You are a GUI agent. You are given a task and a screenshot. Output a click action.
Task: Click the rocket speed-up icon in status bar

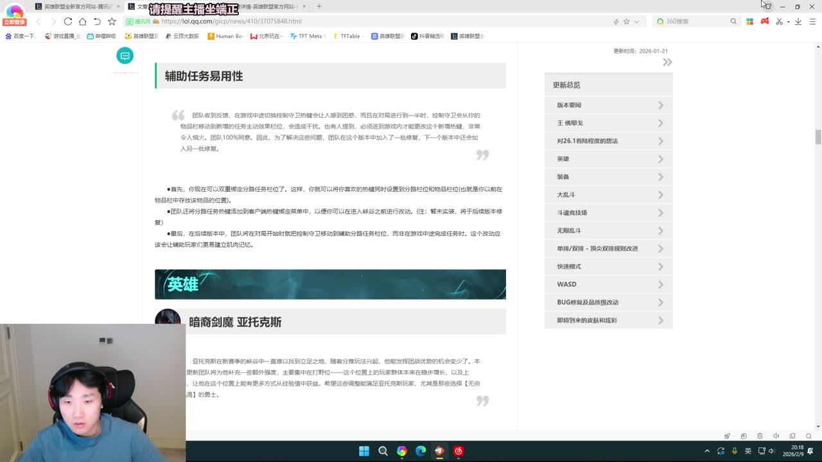727,436
